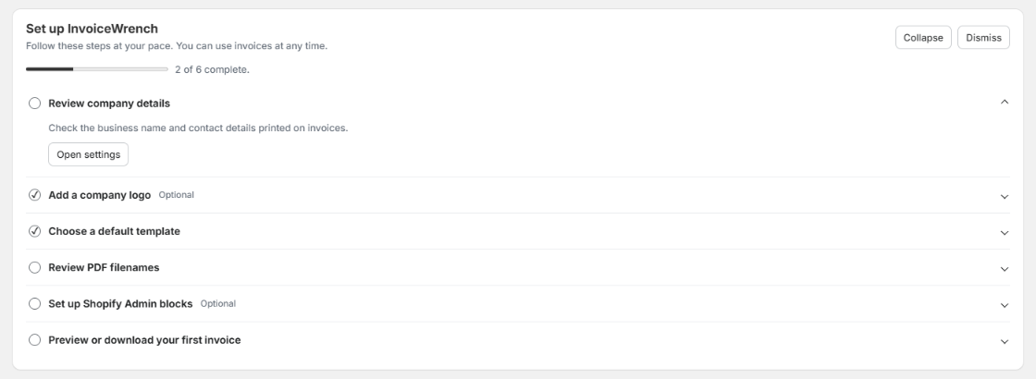This screenshot has height=379, width=1036.
Task: Open Preview or download your first invoice title
Action: pos(144,340)
